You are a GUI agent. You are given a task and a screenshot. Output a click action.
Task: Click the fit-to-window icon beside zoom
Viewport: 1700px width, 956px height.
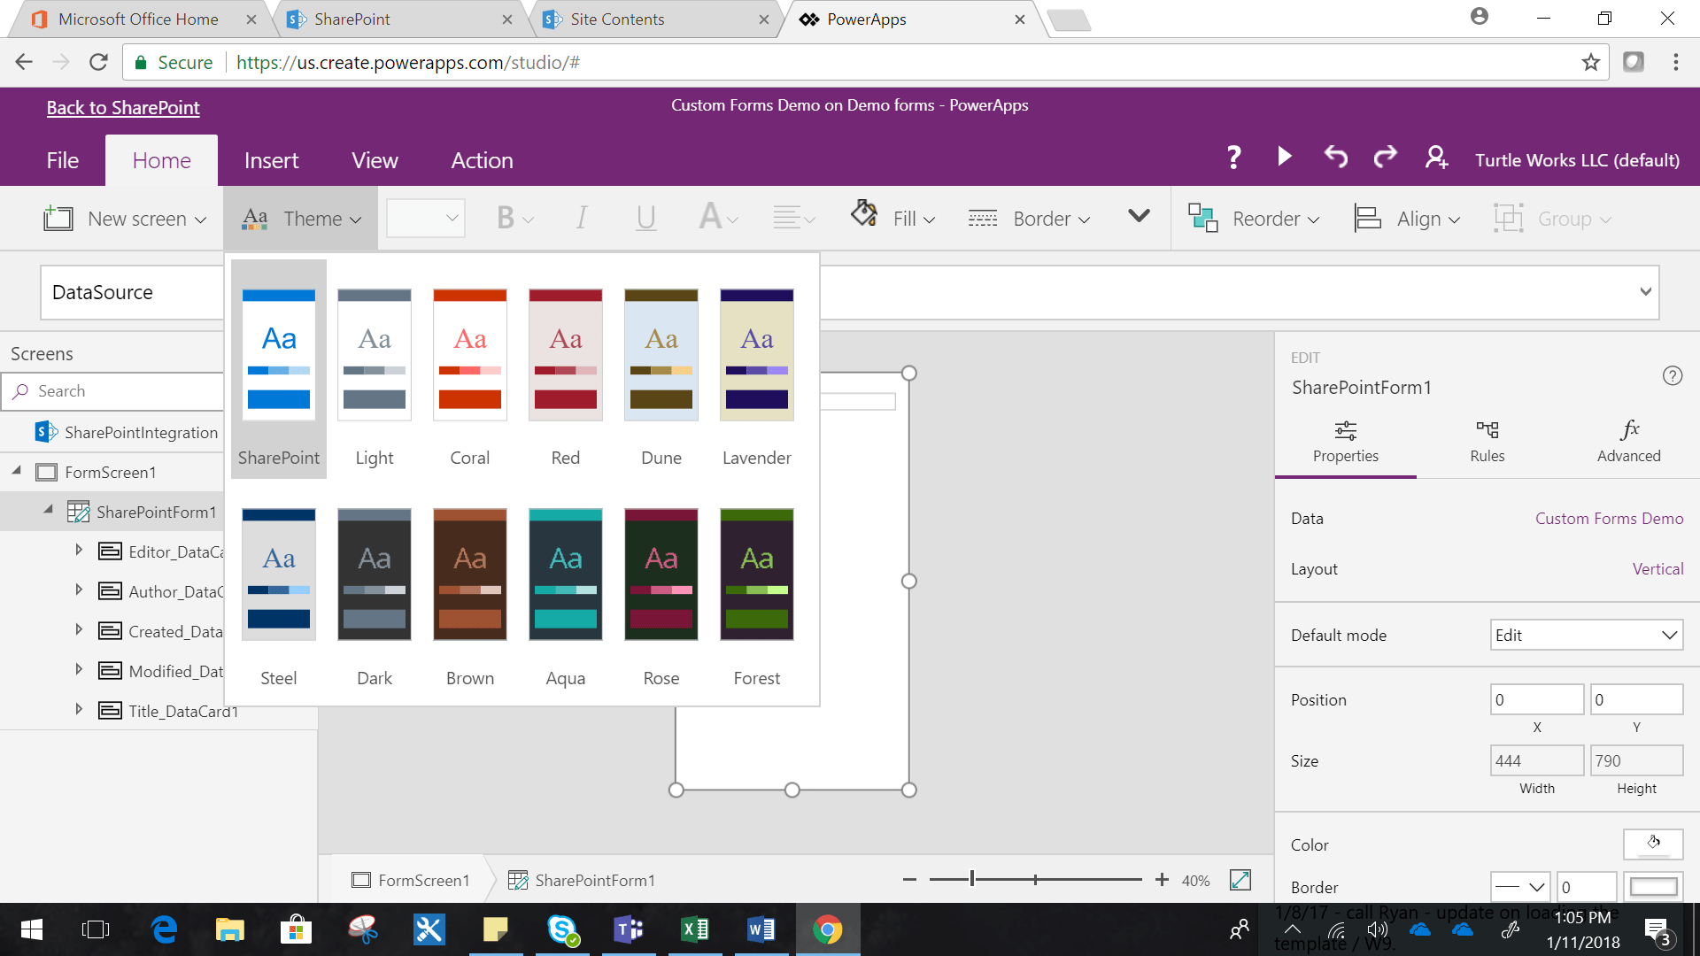click(x=1240, y=880)
